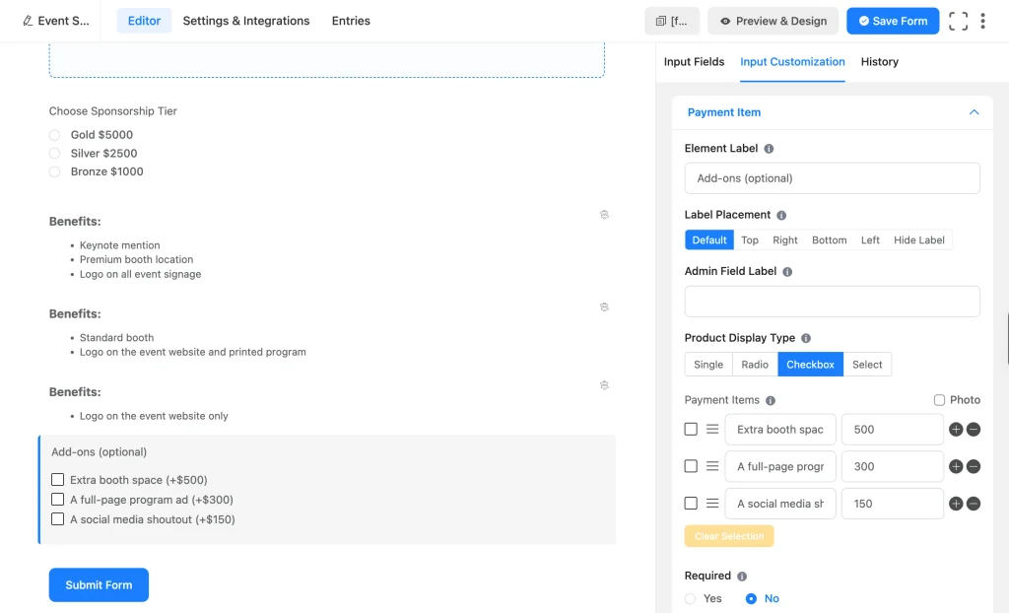Viewport: 1009px width, 613px height.
Task: Grab the full-page program ad reorder handle
Action: pos(712,466)
